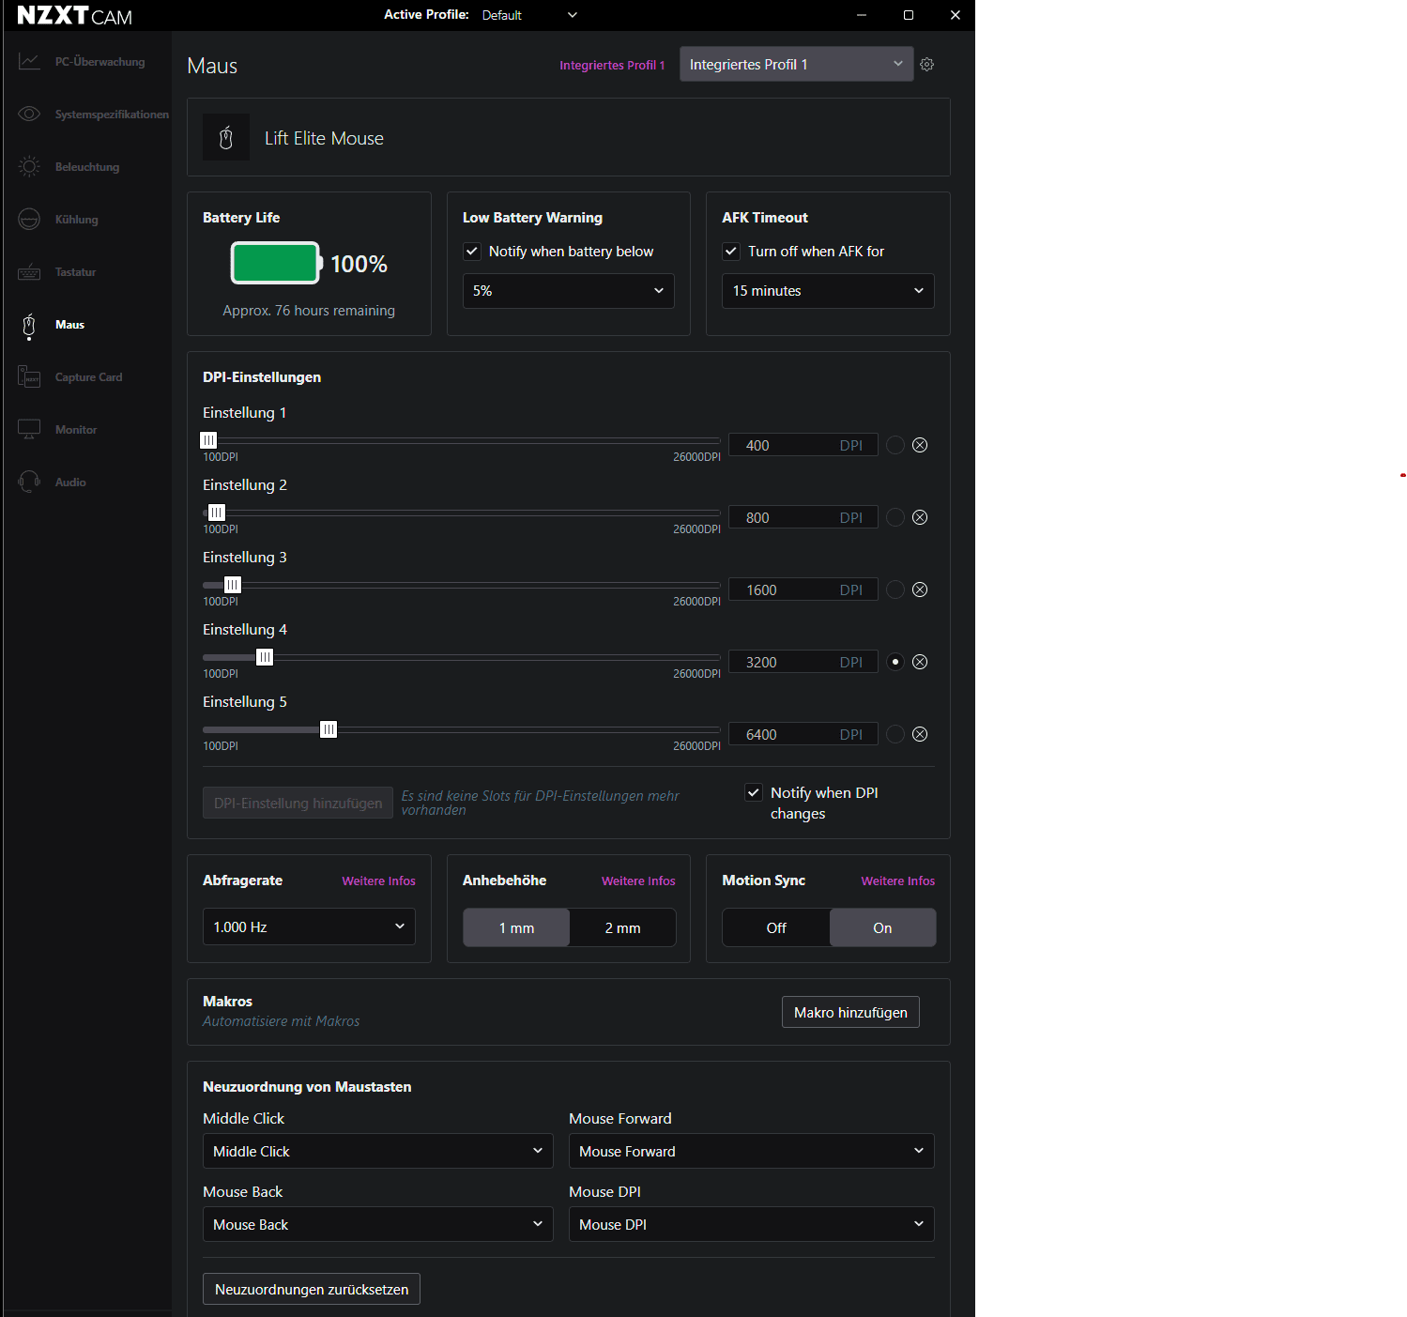Go to Systemspezifikationen section

click(112, 115)
